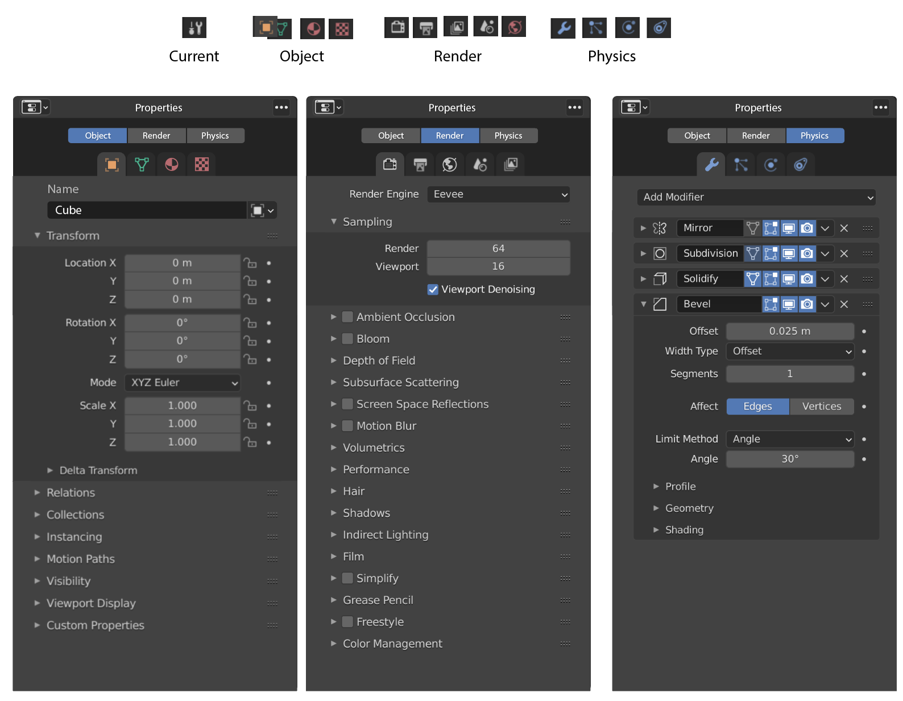Open Object Constraints icon tab in right panel
The width and height of the screenshot is (903, 701).
click(x=801, y=165)
